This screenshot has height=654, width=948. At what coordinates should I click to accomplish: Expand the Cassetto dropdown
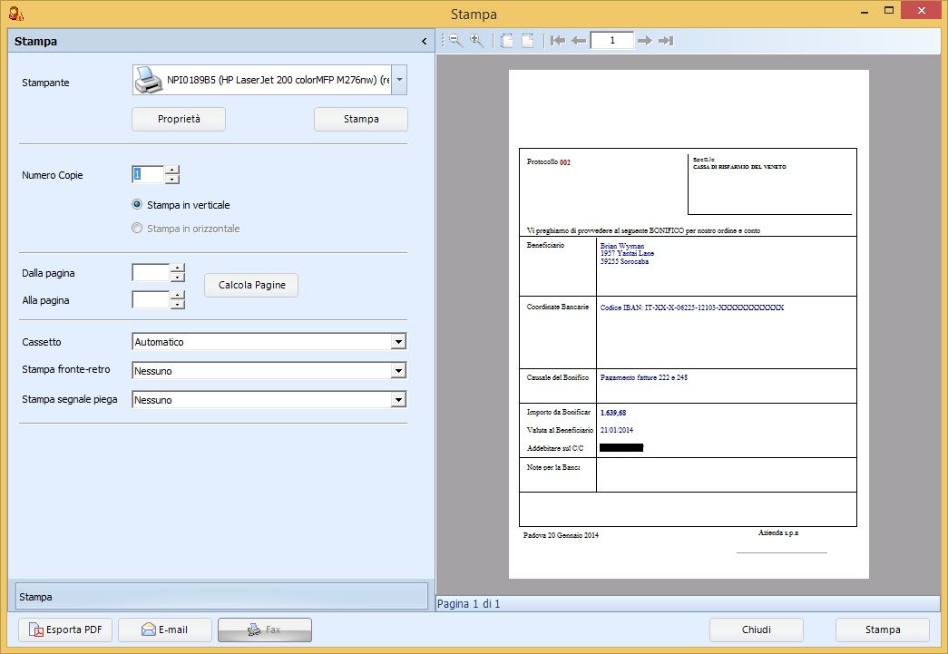397,342
